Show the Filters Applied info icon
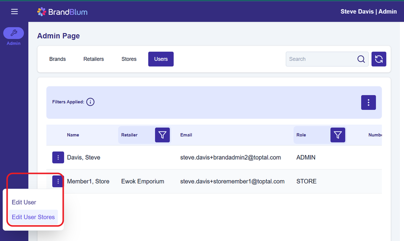 (x=90, y=102)
